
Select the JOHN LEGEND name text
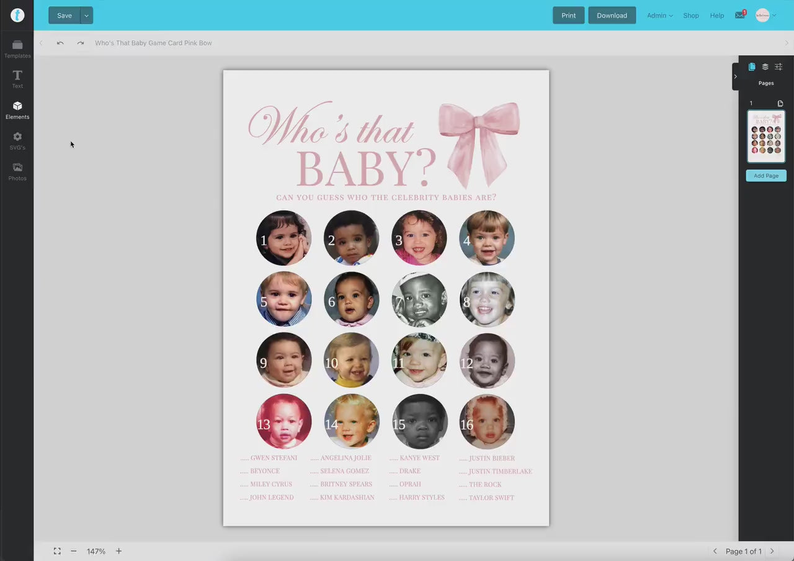pos(272,498)
